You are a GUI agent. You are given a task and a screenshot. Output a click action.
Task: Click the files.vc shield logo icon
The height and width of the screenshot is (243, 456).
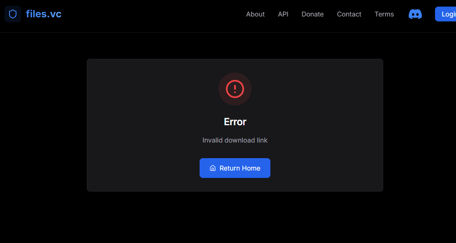pyautogui.click(x=13, y=14)
